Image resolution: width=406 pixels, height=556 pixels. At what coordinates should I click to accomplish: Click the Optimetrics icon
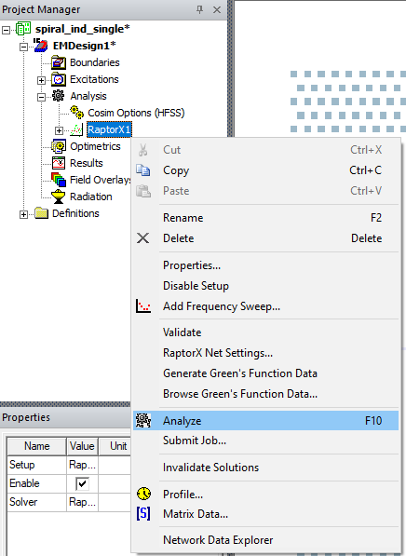[x=59, y=146]
